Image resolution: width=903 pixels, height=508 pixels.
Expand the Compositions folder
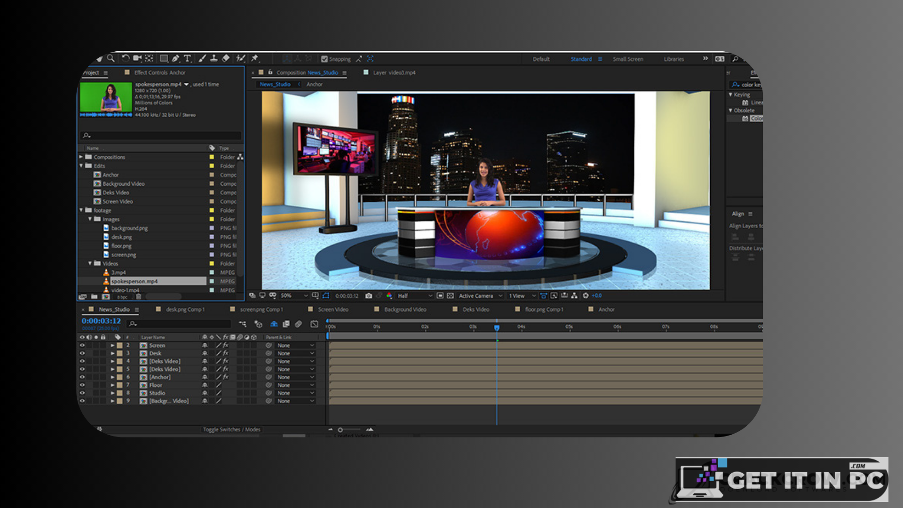click(81, 157)
